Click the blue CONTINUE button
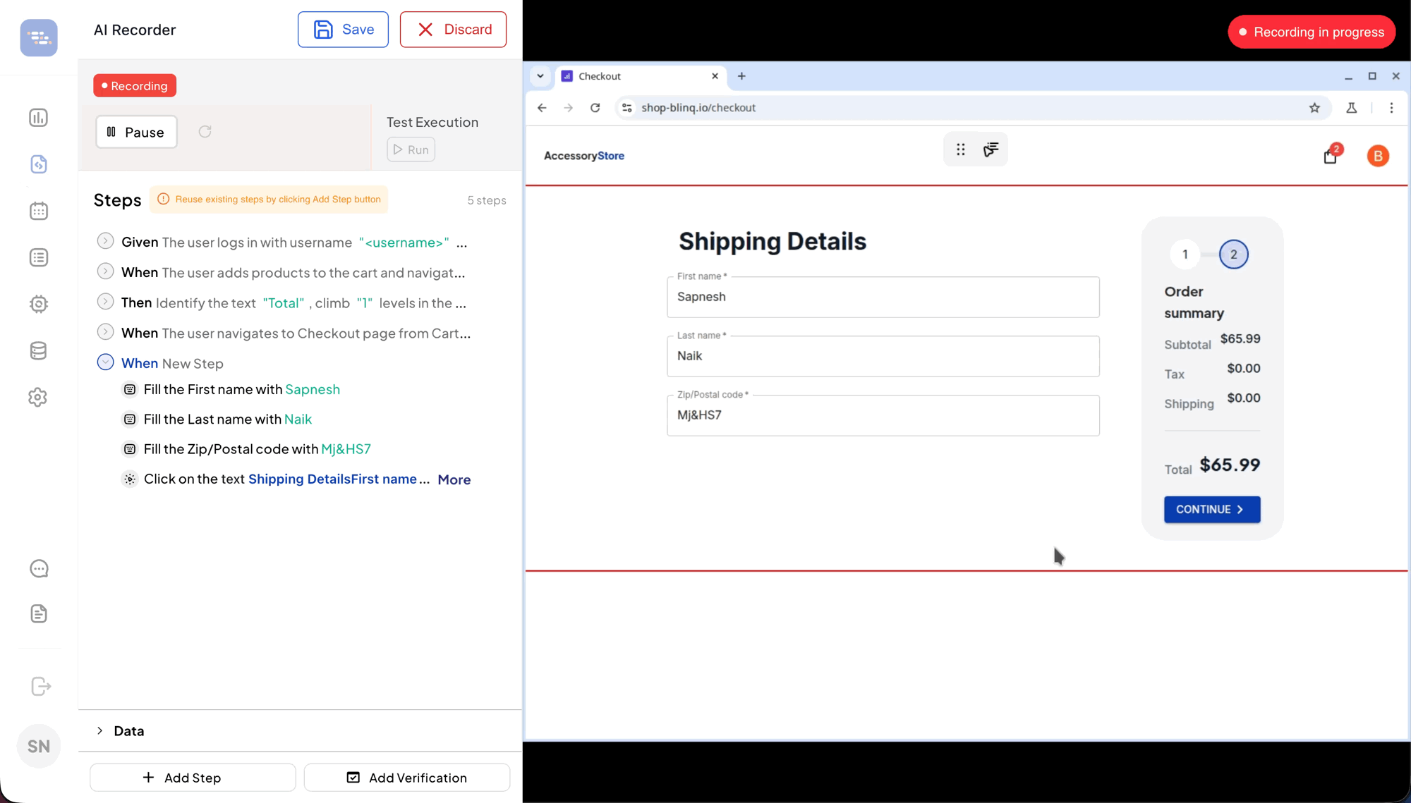This screenshot has height=803, width=1411. point(1211,510)
